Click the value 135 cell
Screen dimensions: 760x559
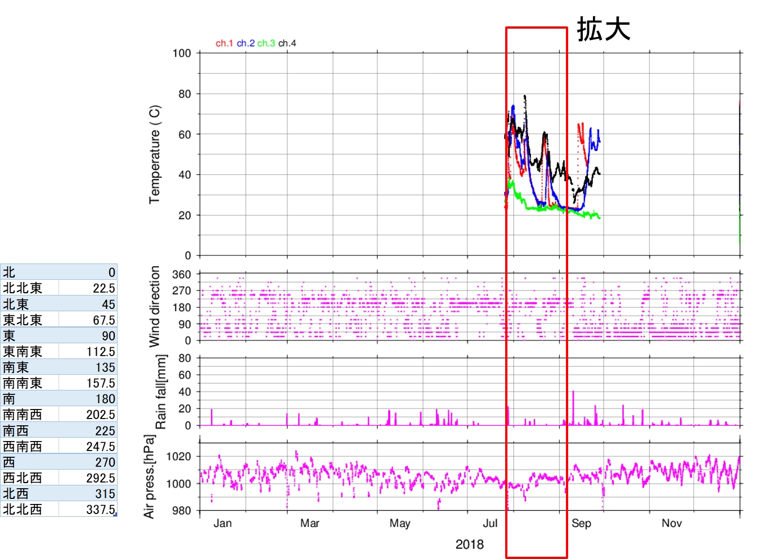(88, 367)
